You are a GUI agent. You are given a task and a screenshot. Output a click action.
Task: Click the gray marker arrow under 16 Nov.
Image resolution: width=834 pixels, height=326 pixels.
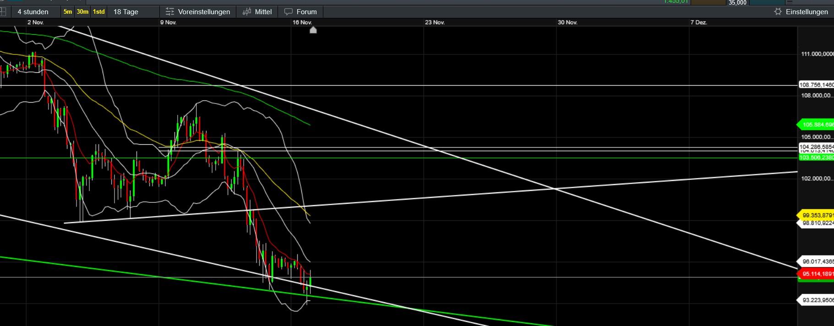(313, 30)
